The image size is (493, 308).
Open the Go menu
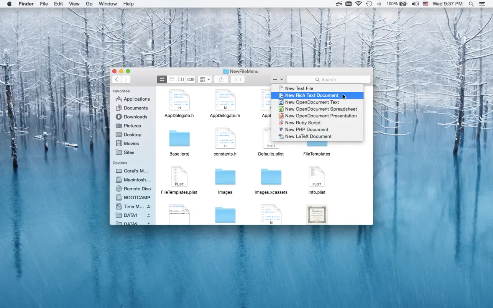pos(89,4)
